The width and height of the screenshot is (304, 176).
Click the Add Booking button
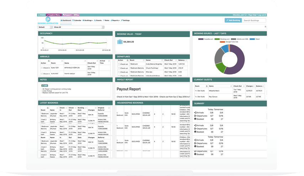[232, 20]
